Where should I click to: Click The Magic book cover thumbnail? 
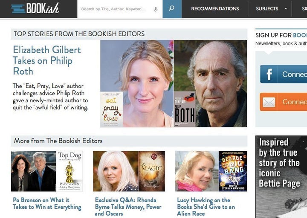pyautogui.click(x=152, y=171)
